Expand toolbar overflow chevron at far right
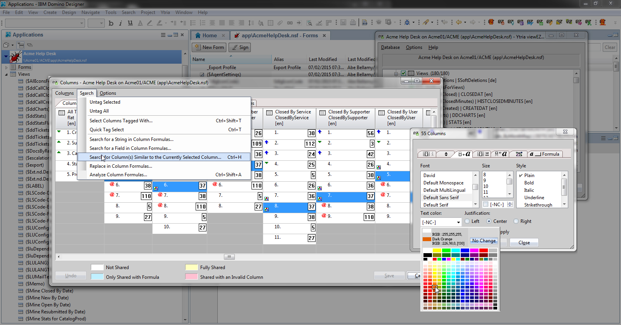Screen dimensions: 621x325 (615, 23)
